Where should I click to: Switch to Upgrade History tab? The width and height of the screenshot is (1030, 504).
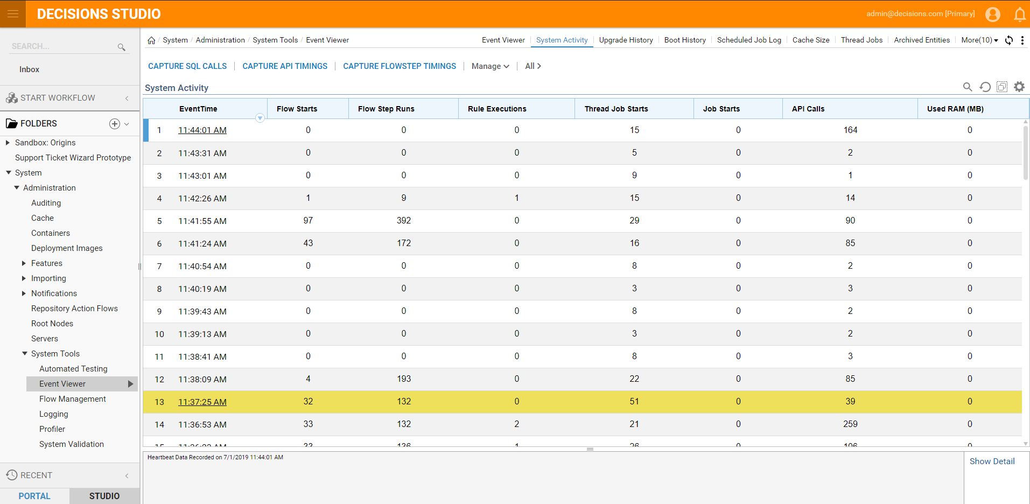point(626,40)
